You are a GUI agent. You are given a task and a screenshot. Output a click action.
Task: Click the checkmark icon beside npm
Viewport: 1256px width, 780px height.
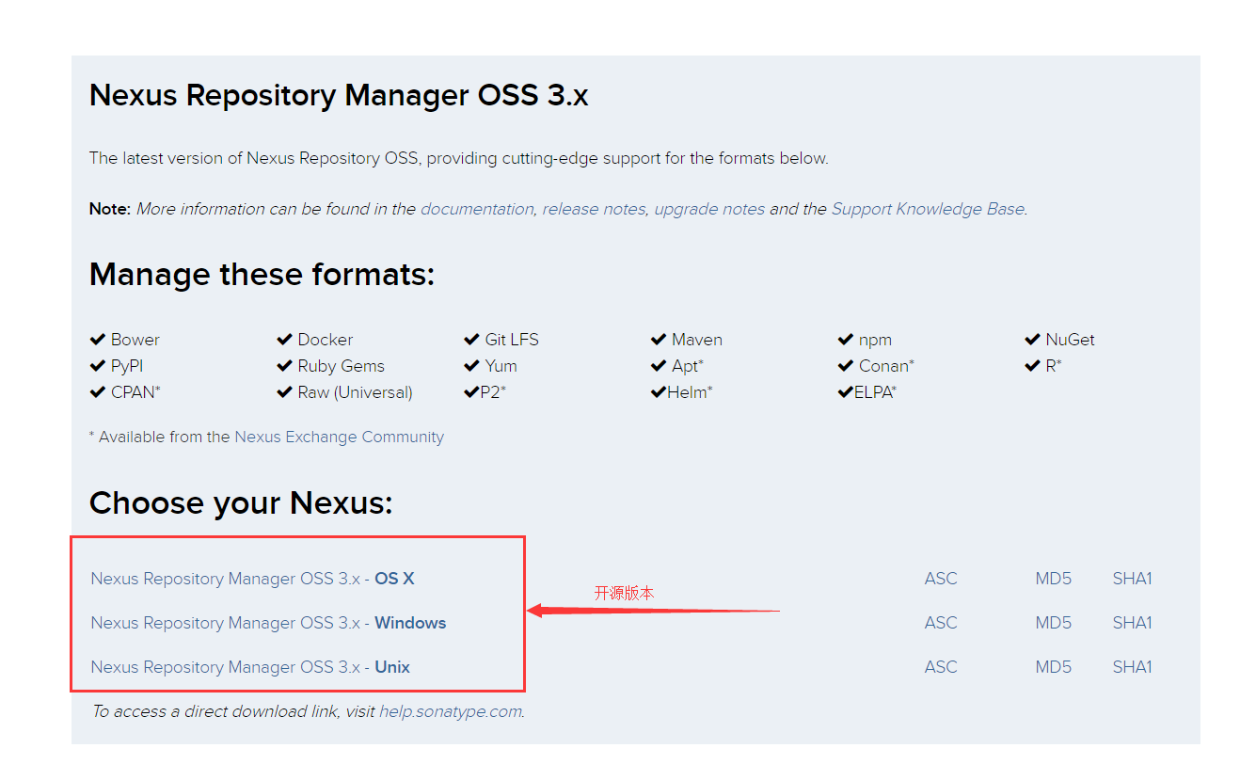(x=846, y=340)
